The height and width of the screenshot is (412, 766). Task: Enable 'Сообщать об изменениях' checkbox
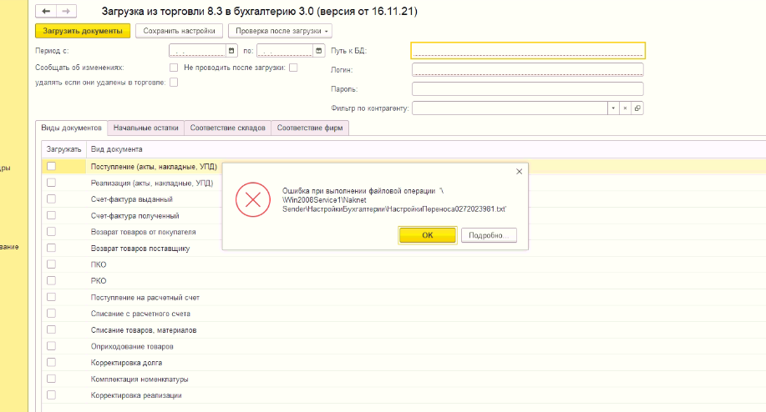pos(174,67)
